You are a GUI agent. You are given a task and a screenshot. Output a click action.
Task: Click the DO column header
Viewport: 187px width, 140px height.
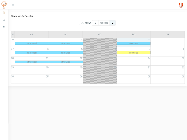click(x=134, y=34)
